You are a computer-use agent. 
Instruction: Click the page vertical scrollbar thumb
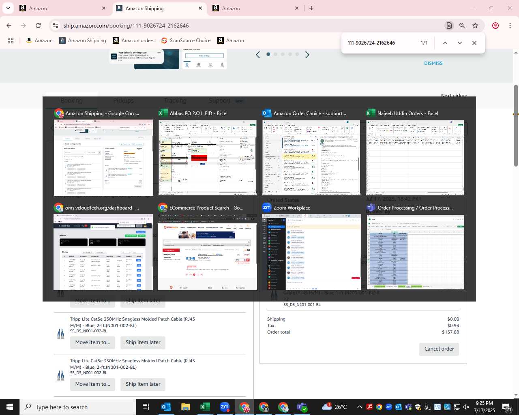[x=516, y=126]
